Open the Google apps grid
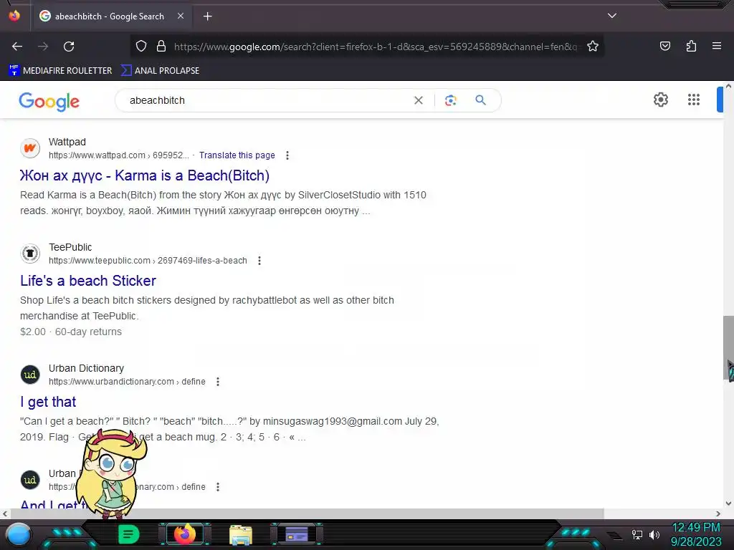Viewport: 734px width, 550px height. click(x=694, y=100)
